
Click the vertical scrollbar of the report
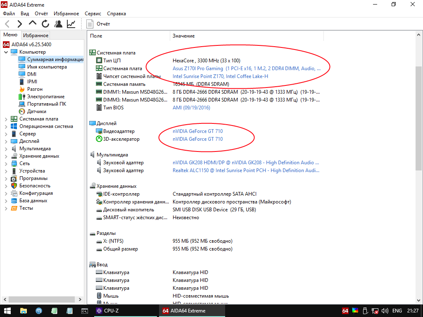[418, 118]
